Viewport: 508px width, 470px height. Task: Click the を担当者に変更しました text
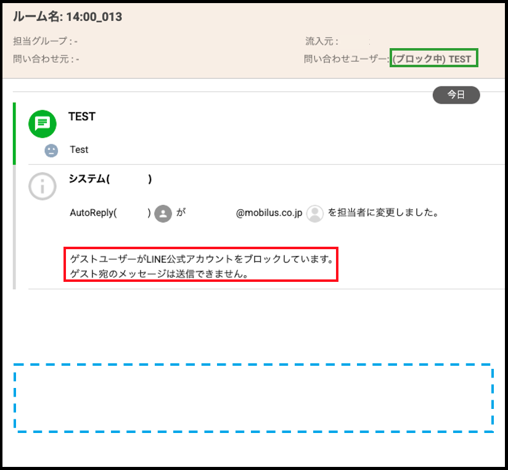click(383, 213)
